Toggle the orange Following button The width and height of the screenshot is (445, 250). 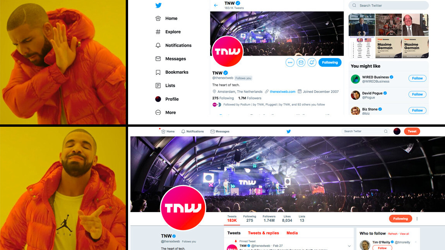point(400,219)
